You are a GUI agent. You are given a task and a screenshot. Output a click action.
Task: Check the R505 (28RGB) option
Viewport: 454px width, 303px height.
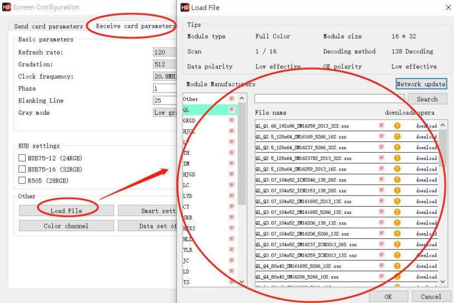(x=22, y=180)
